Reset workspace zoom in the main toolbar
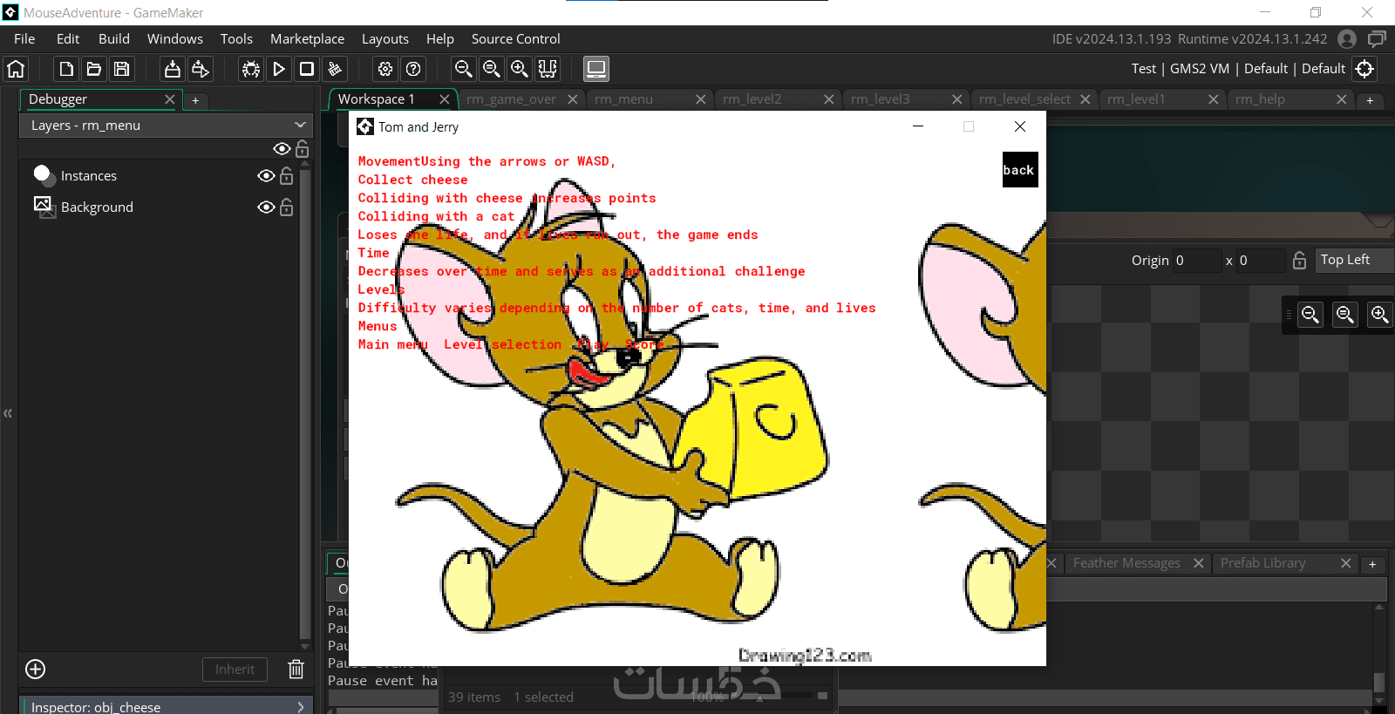Screen dimensions: 1395x714 (492, 69)
